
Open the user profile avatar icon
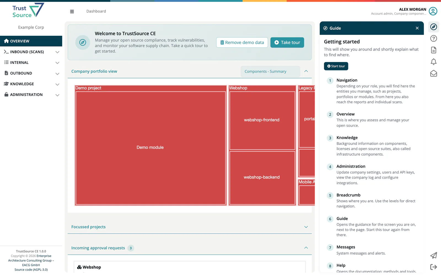click(x=433, y=11)
